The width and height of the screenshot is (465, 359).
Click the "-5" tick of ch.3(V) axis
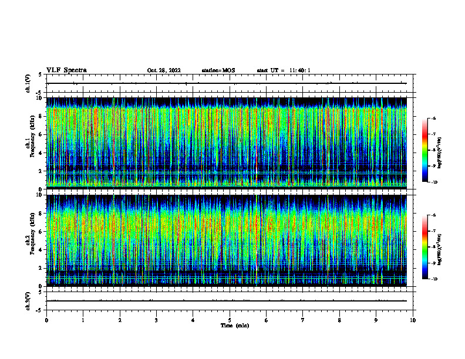coord(39,310)
